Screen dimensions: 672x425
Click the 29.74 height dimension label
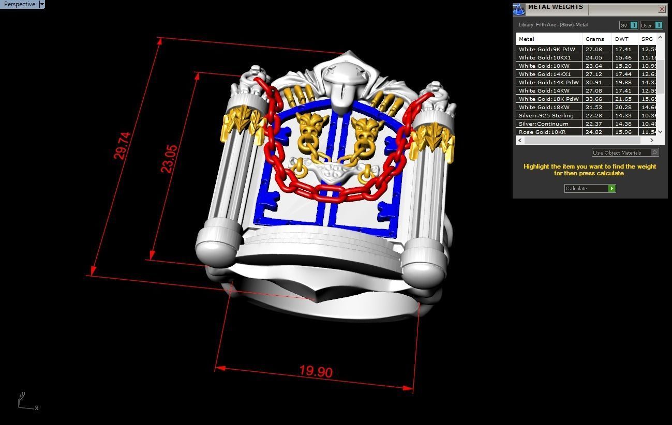click(123, 145)
